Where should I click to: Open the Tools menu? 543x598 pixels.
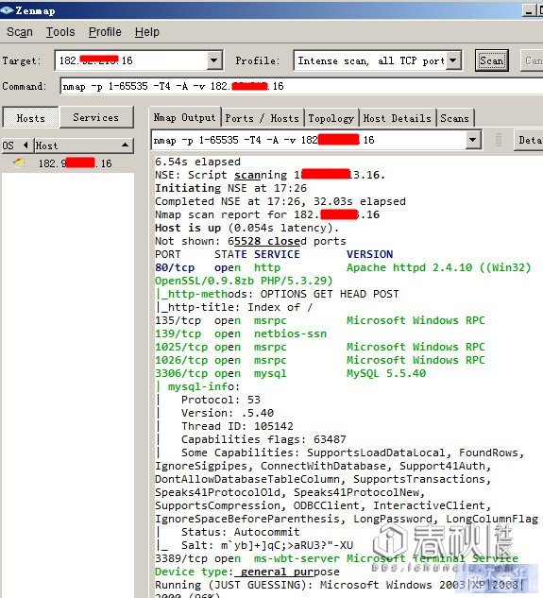coord(60,32)
